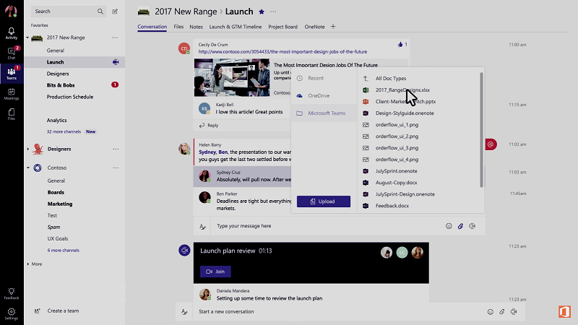Click the Upload button
Image resolution: width=578 pixels, height=325 pixels.
[323, 201]
